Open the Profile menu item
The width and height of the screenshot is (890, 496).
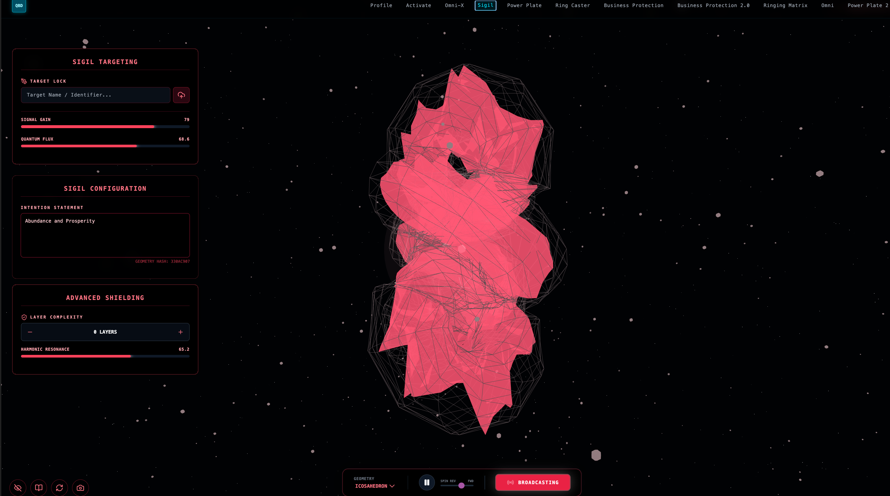[381, 6]
